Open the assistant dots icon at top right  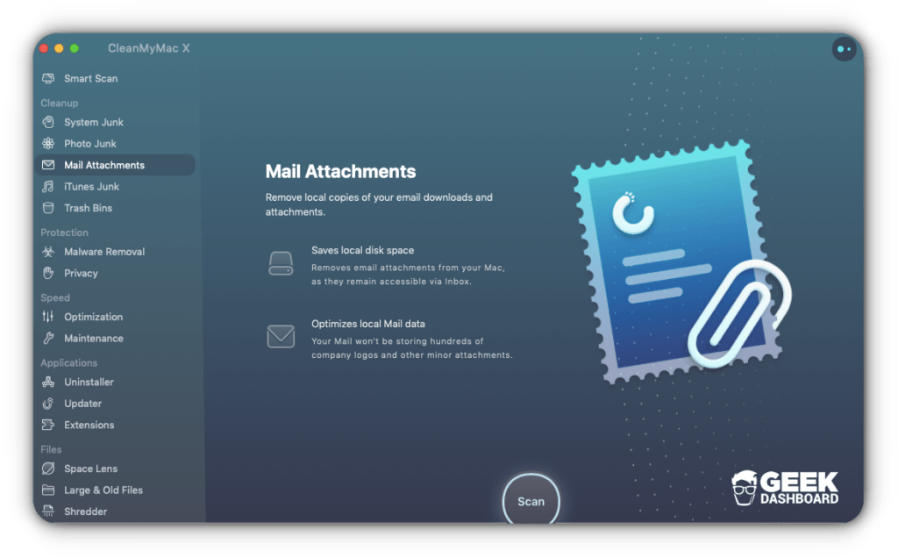point(844,49)
